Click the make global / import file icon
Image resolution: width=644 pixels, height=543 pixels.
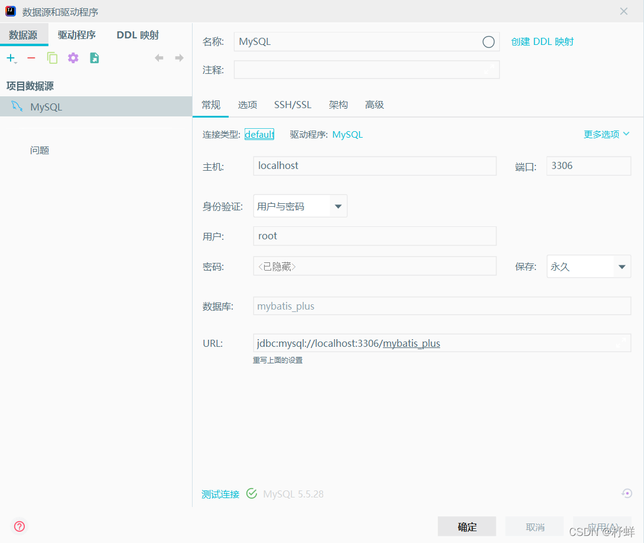(x=95, y=58)
